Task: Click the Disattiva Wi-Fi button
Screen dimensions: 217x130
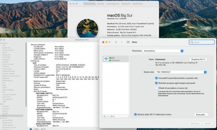Action: pyautogui.click(x=198, y=59)
